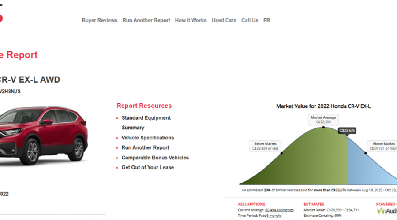397x220 pixels.
Task: Go to Used Cars in navigation
Action: click(x=224, y=20)
